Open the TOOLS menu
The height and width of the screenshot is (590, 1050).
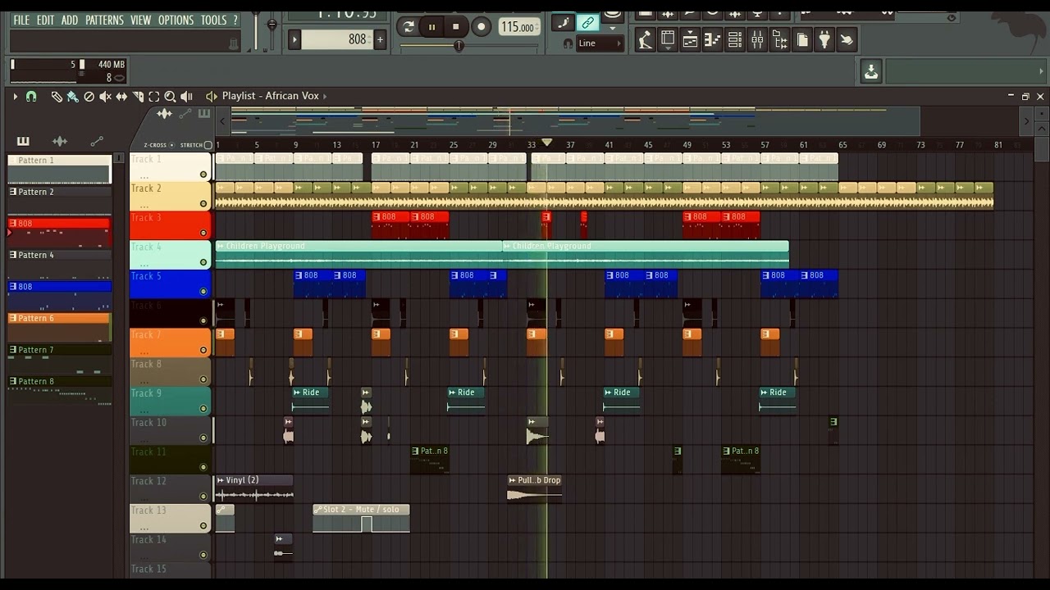pyautogui.click(x=213, y=20)
